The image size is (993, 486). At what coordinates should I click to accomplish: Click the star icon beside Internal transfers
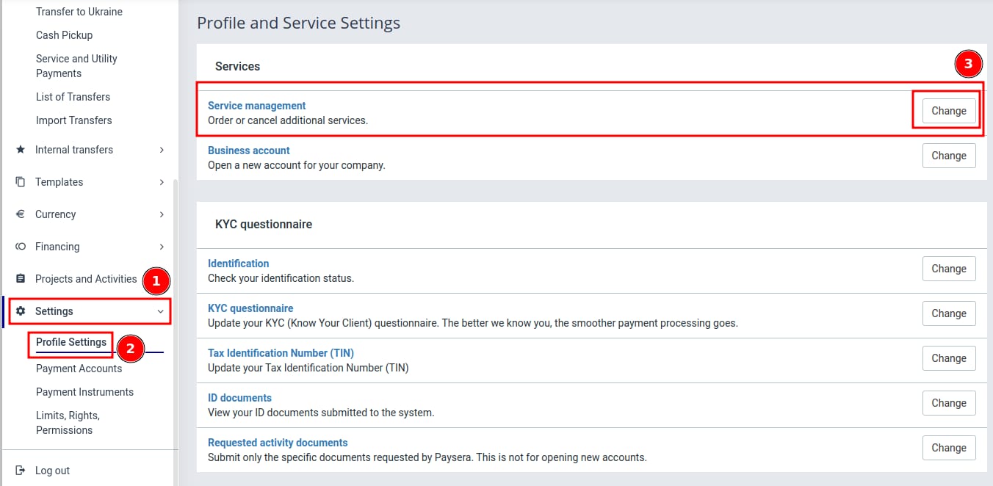click(x=21, y=150)
